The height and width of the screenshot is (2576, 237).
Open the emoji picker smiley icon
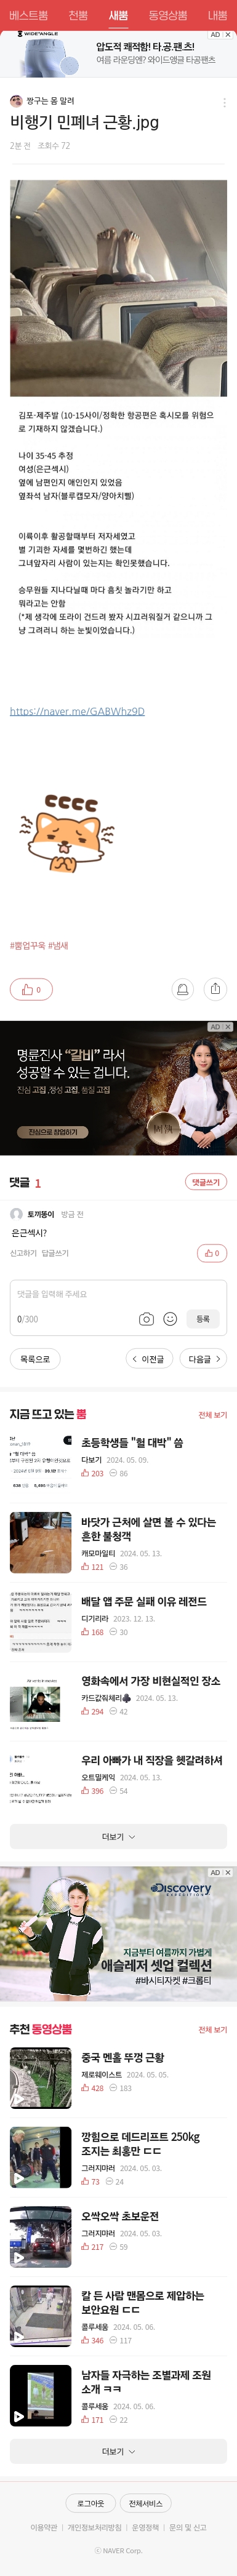tap(170, 1319)
